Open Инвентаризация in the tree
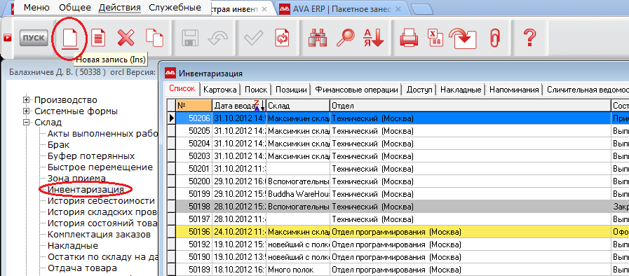Image resolution: width=629 pixels, height=276 pixels. [x=86, y=189]
